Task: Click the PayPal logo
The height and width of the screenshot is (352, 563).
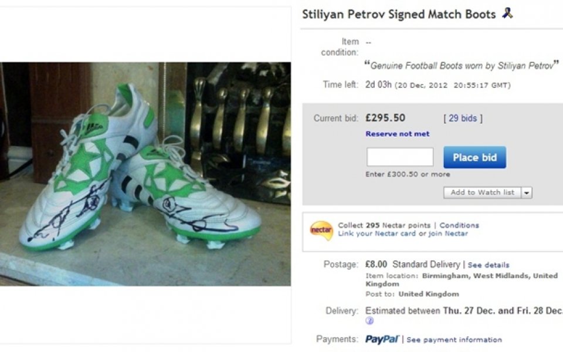Action: [x=382, y=339]
